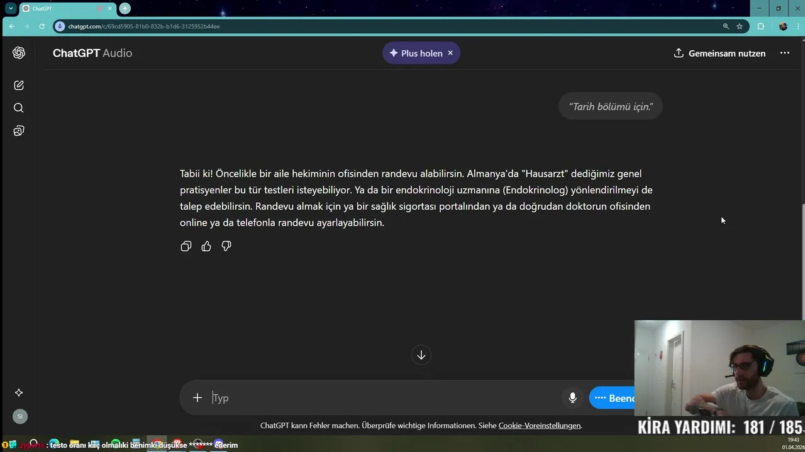Screen dimensions: 805x452
Task: Open the ChatGPT Audio model selector
Action: tap(92, 53)
